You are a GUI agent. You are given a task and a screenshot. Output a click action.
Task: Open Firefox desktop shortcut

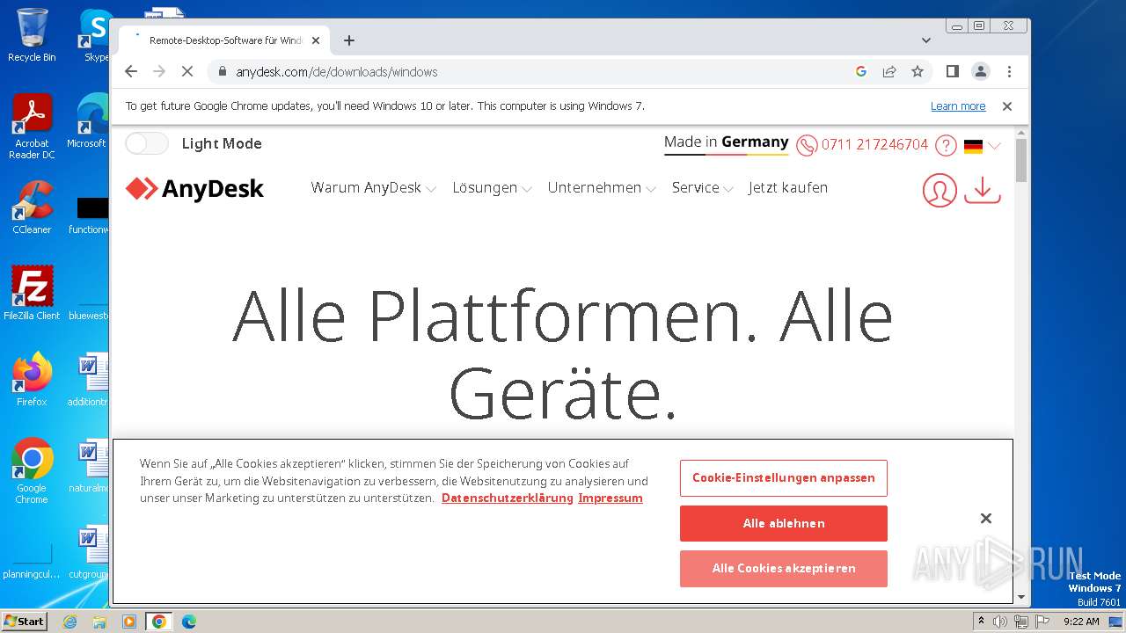[32, 380]
